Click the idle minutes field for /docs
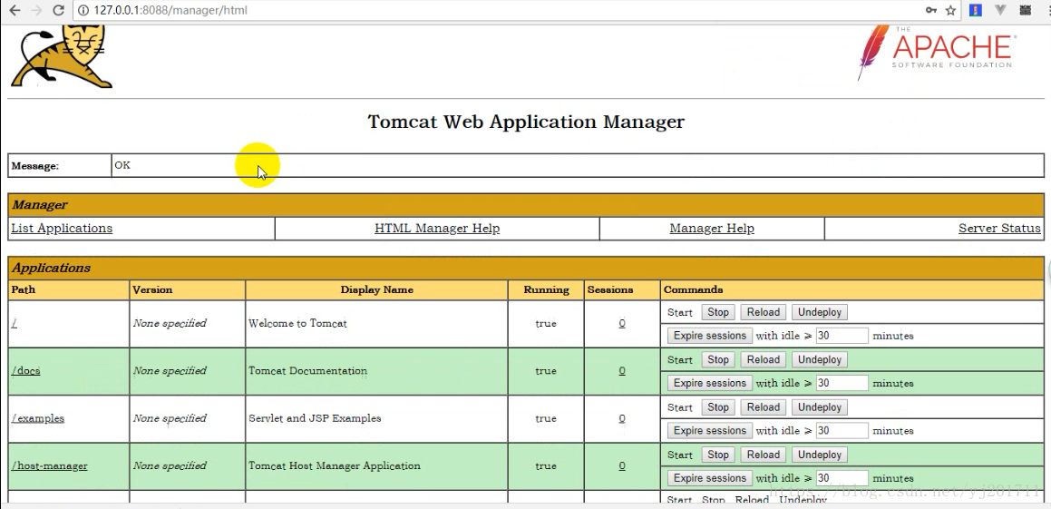 coord(842,383)
